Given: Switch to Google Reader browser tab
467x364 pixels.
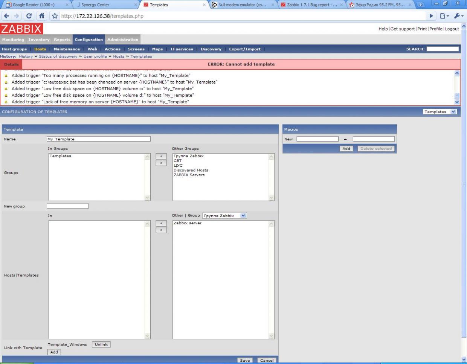Looking at the screenshot, I should [36, 5].
